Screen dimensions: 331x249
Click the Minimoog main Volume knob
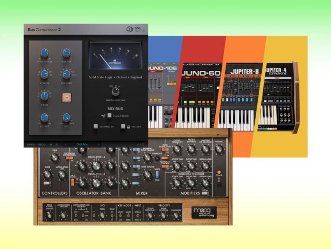coord(219,149)
